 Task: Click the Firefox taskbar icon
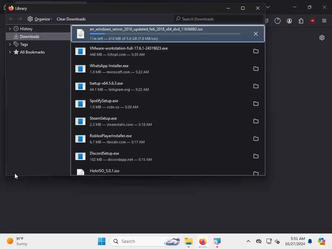point(203,241)
